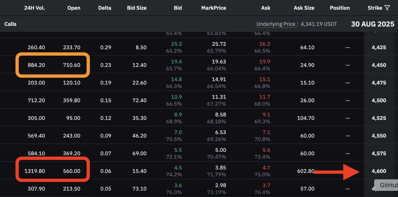Click the 9.1 ask for strike 4,525
Image resolution: width=398 pixels, height=197 pixels.
click(266, 114)
